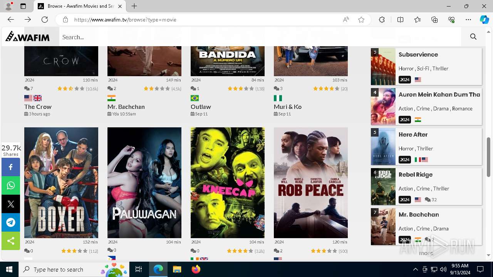Toggle Split screen view
Viewport: 493px width, 277px height.
[x=400, y=20]
